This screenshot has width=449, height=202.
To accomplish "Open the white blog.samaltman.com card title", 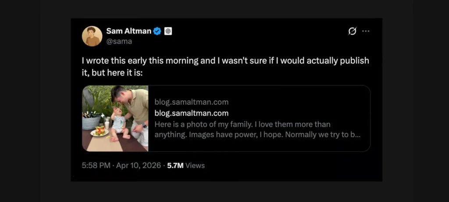I will click(x=191, y=113).
